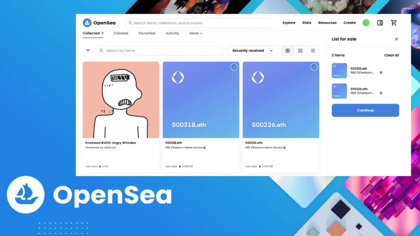Open the shopping cart icon
Screen dimensions: 420x236
point(393,23)
